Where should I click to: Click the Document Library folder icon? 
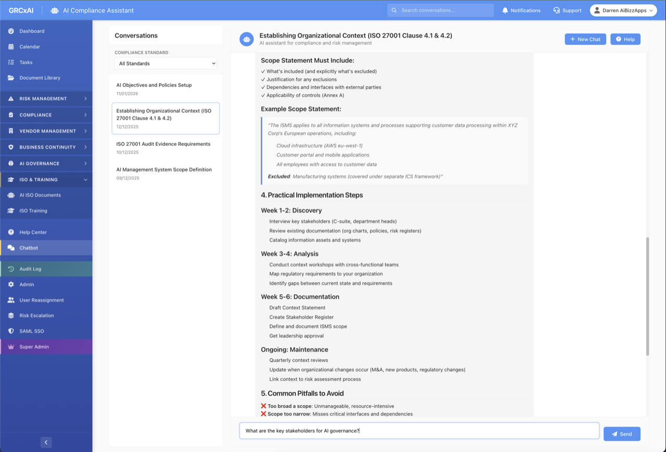click(x=11, y=78)
